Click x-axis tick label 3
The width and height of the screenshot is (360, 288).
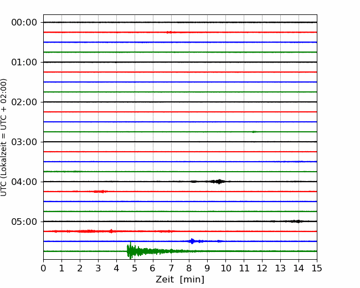[98, 268]
